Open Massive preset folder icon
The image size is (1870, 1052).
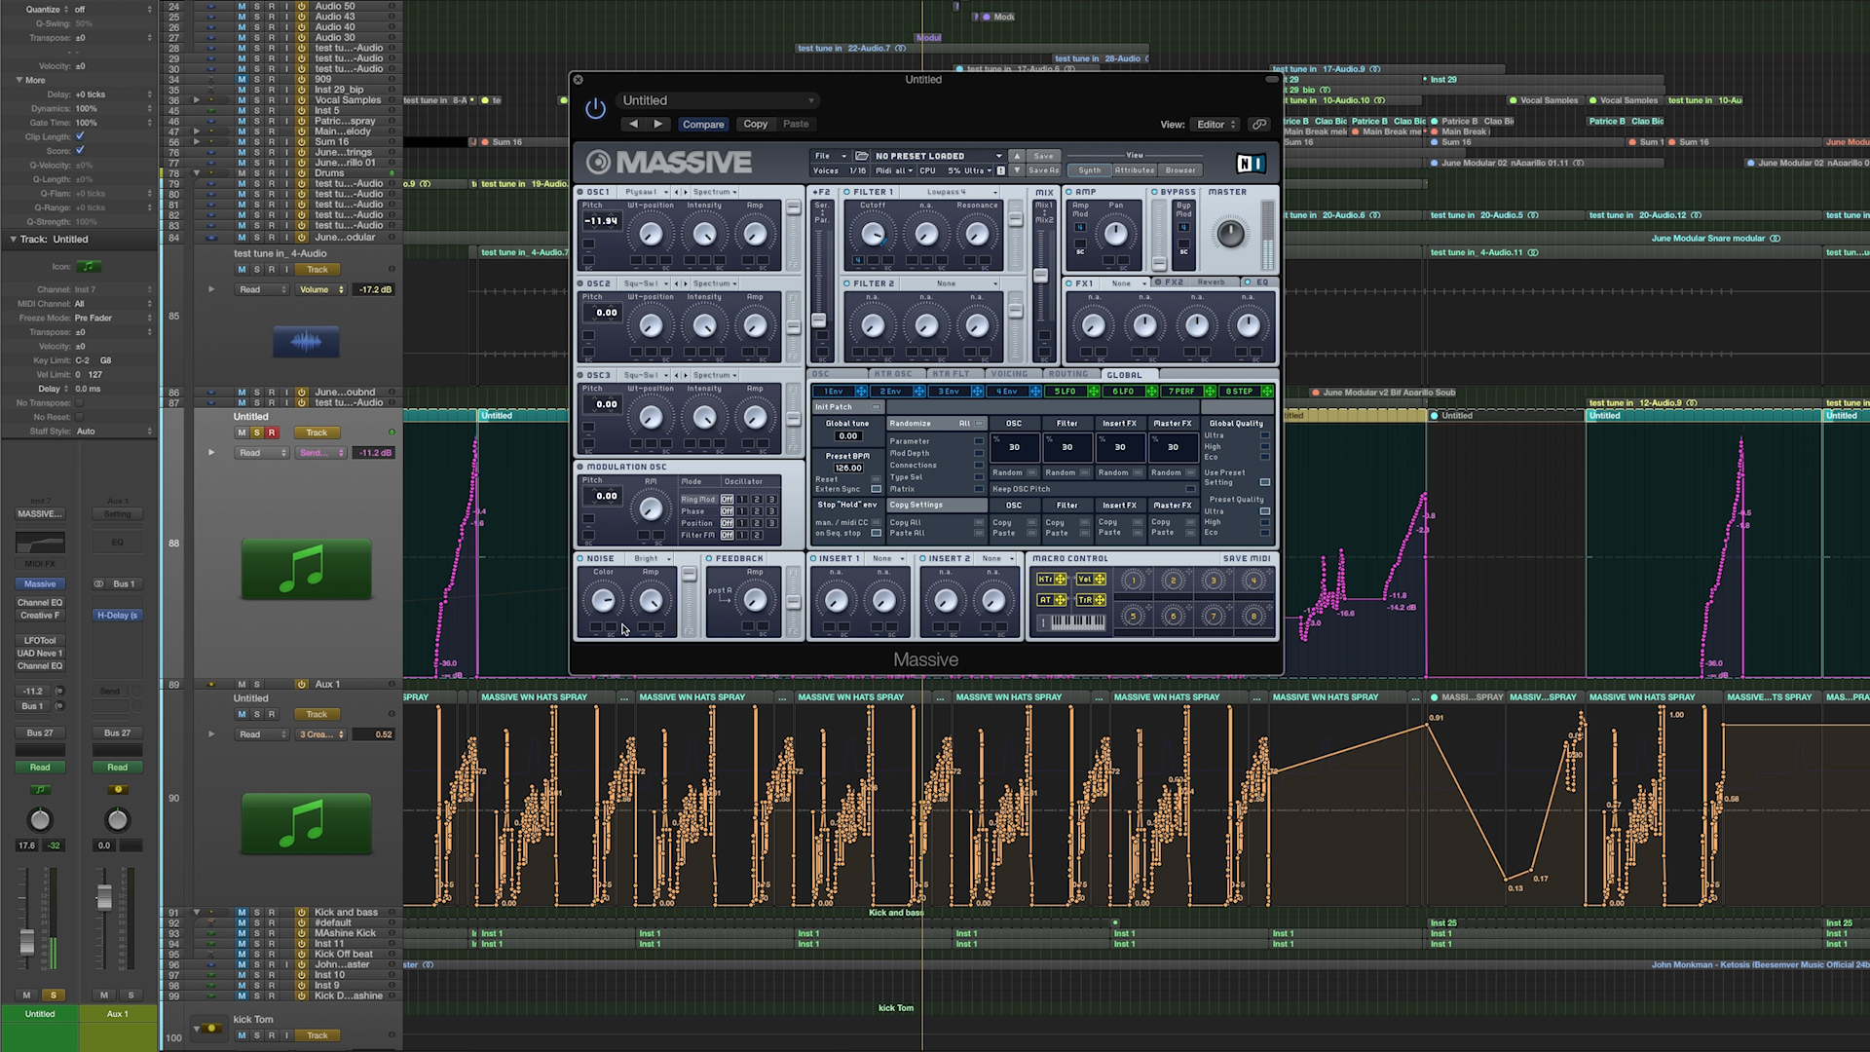point(862,156)
